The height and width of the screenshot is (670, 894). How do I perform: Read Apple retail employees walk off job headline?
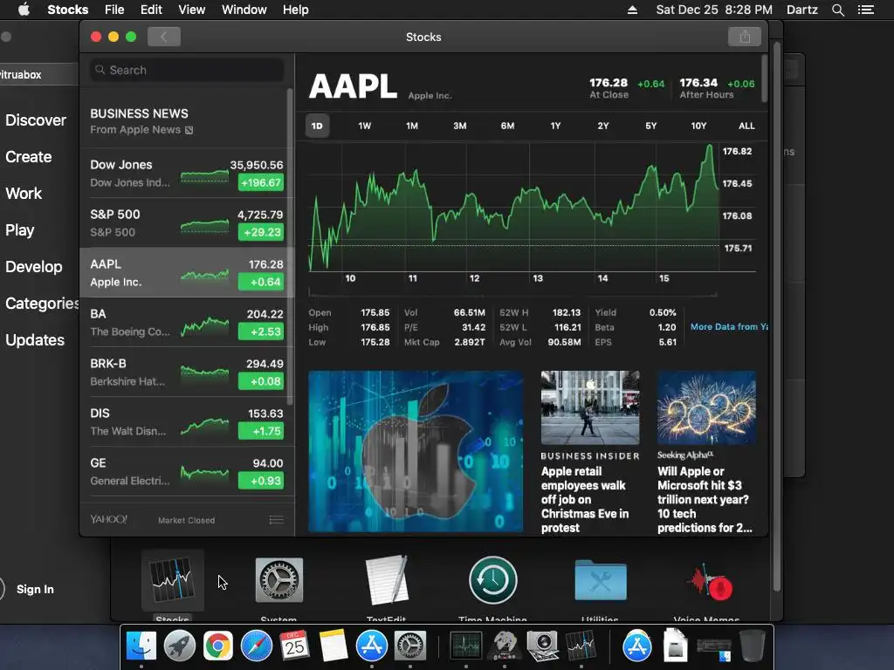point(585,500)
